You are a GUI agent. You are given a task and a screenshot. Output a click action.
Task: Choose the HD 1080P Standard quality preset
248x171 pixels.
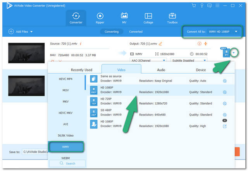point(160,90)
